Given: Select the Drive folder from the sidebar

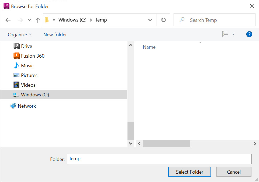Looking at the screenshot, I should coord(26,46).
